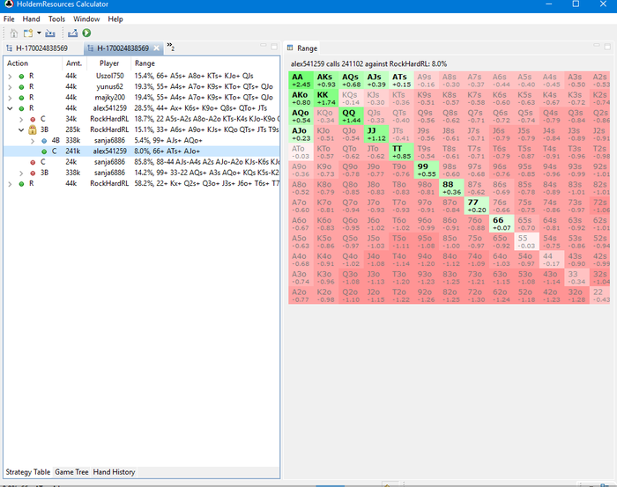Minimize the Range panel
The image size is (617, 487).
click(597, 46)
